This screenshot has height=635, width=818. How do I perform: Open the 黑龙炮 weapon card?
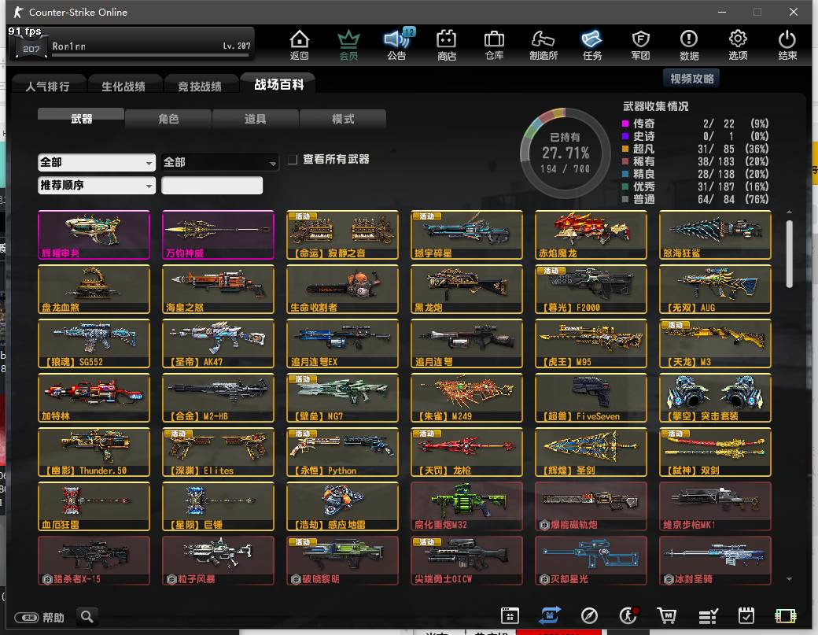466,289
